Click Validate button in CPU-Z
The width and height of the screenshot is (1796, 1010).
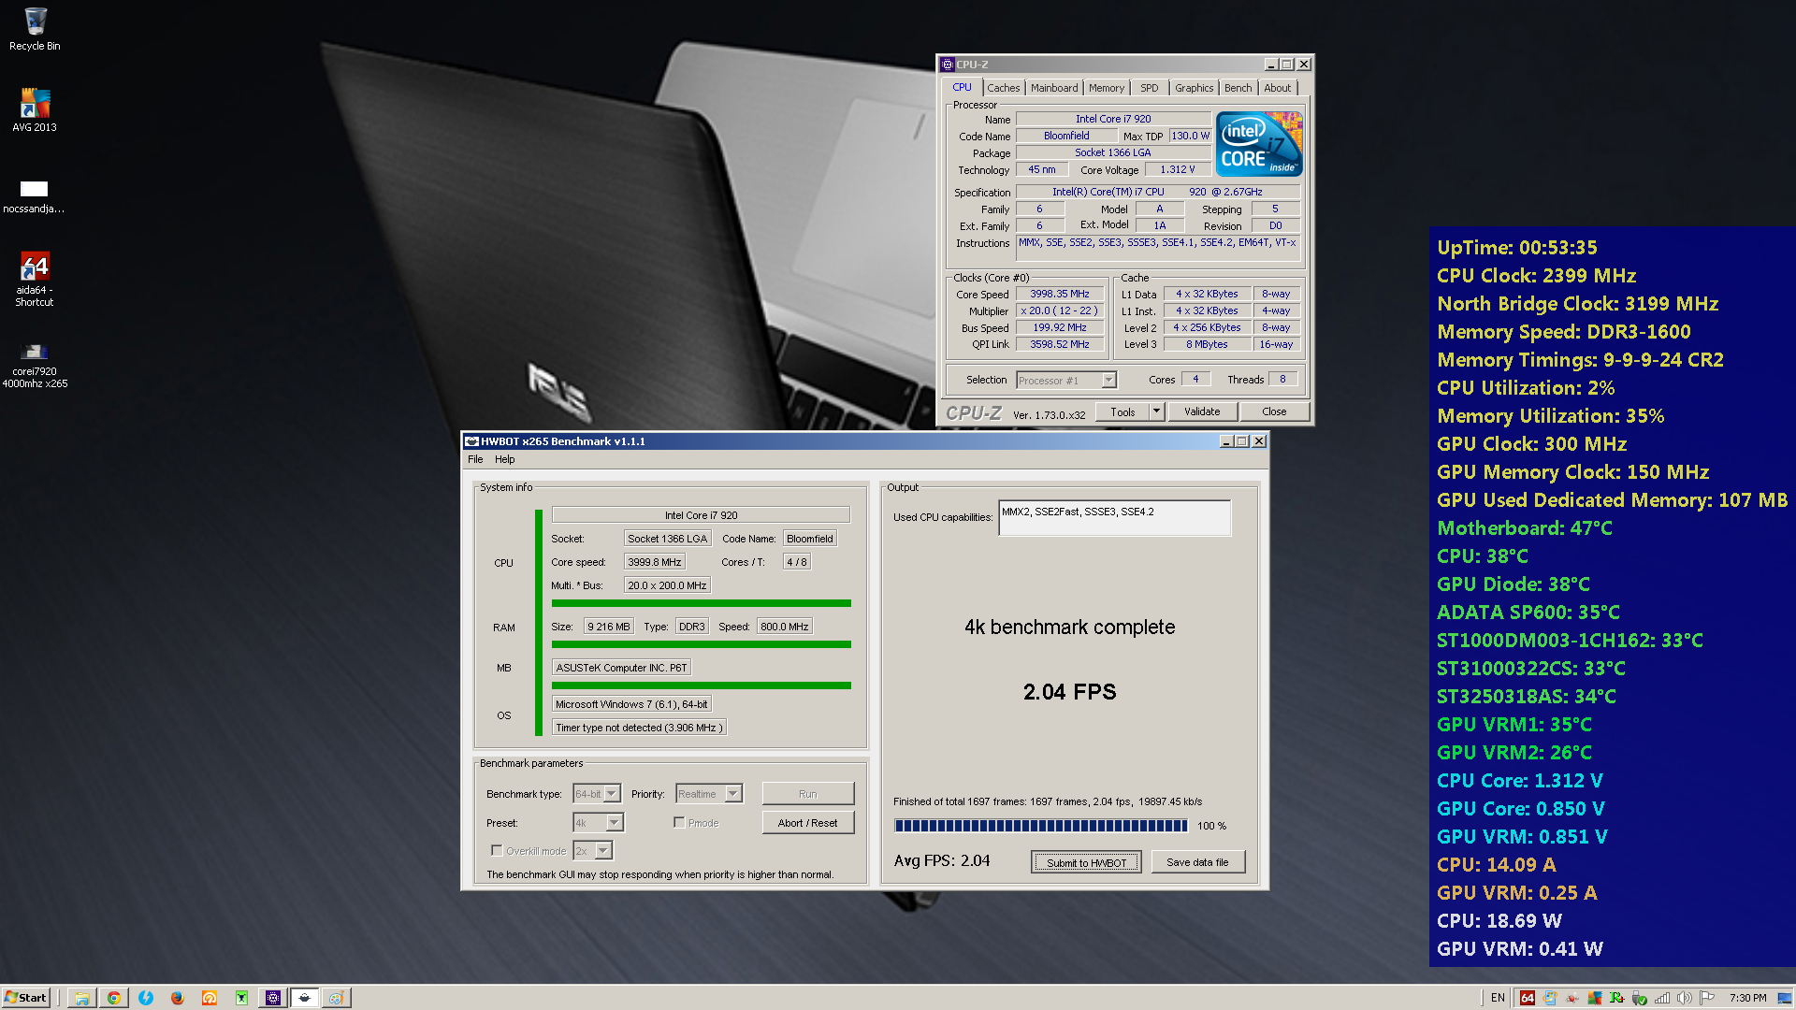click(x=1202, y=411)
